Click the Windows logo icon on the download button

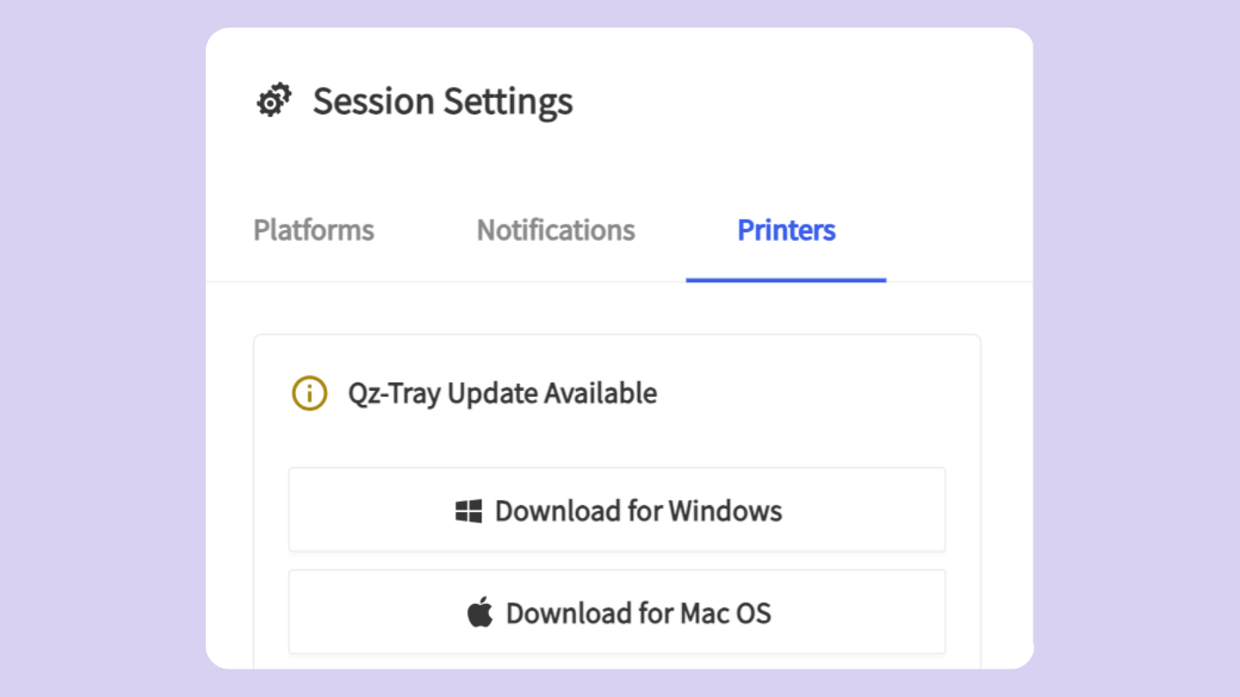[x=468, y=509]
